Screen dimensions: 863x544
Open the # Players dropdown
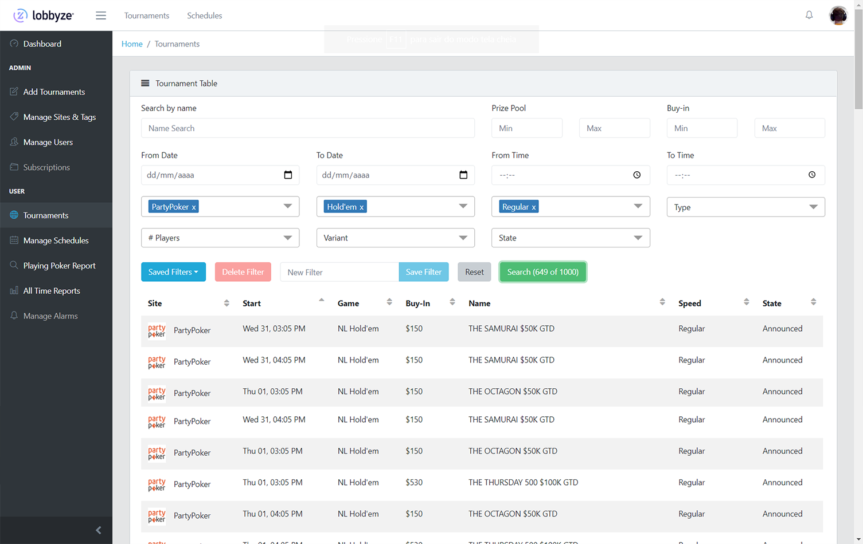220,238
